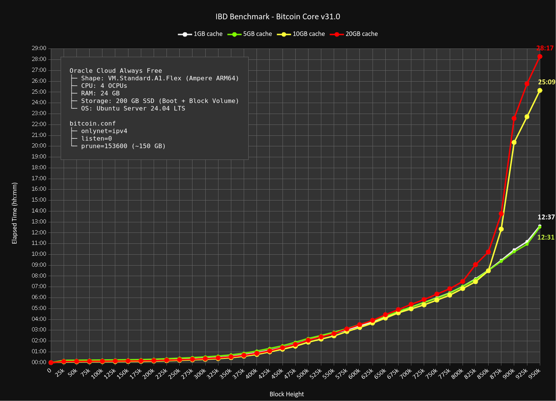Click the yellow data point at 900k
Image resolution: width=556 pixels, height=401 pixels.
pos(514,142)
